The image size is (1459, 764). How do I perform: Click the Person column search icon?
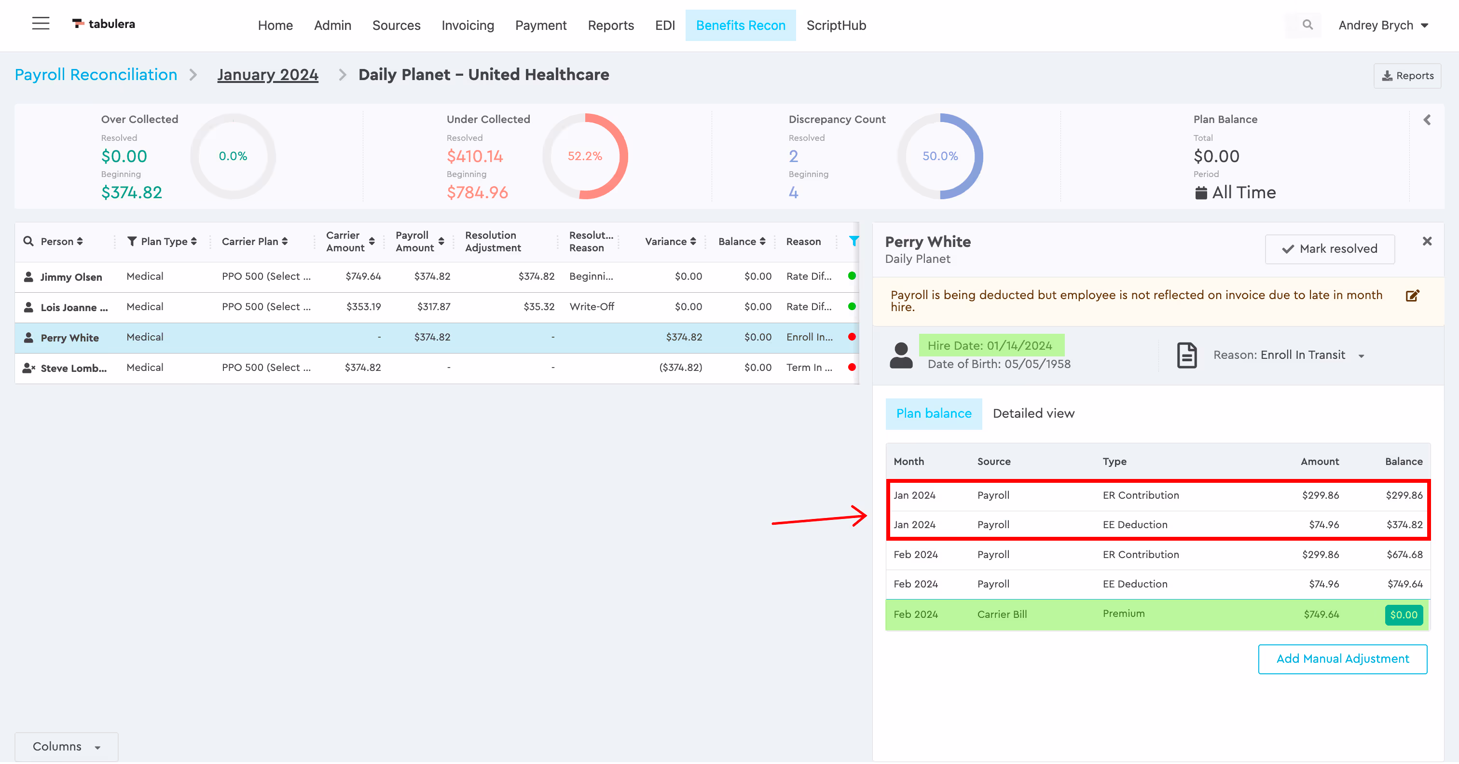[28, 241]
